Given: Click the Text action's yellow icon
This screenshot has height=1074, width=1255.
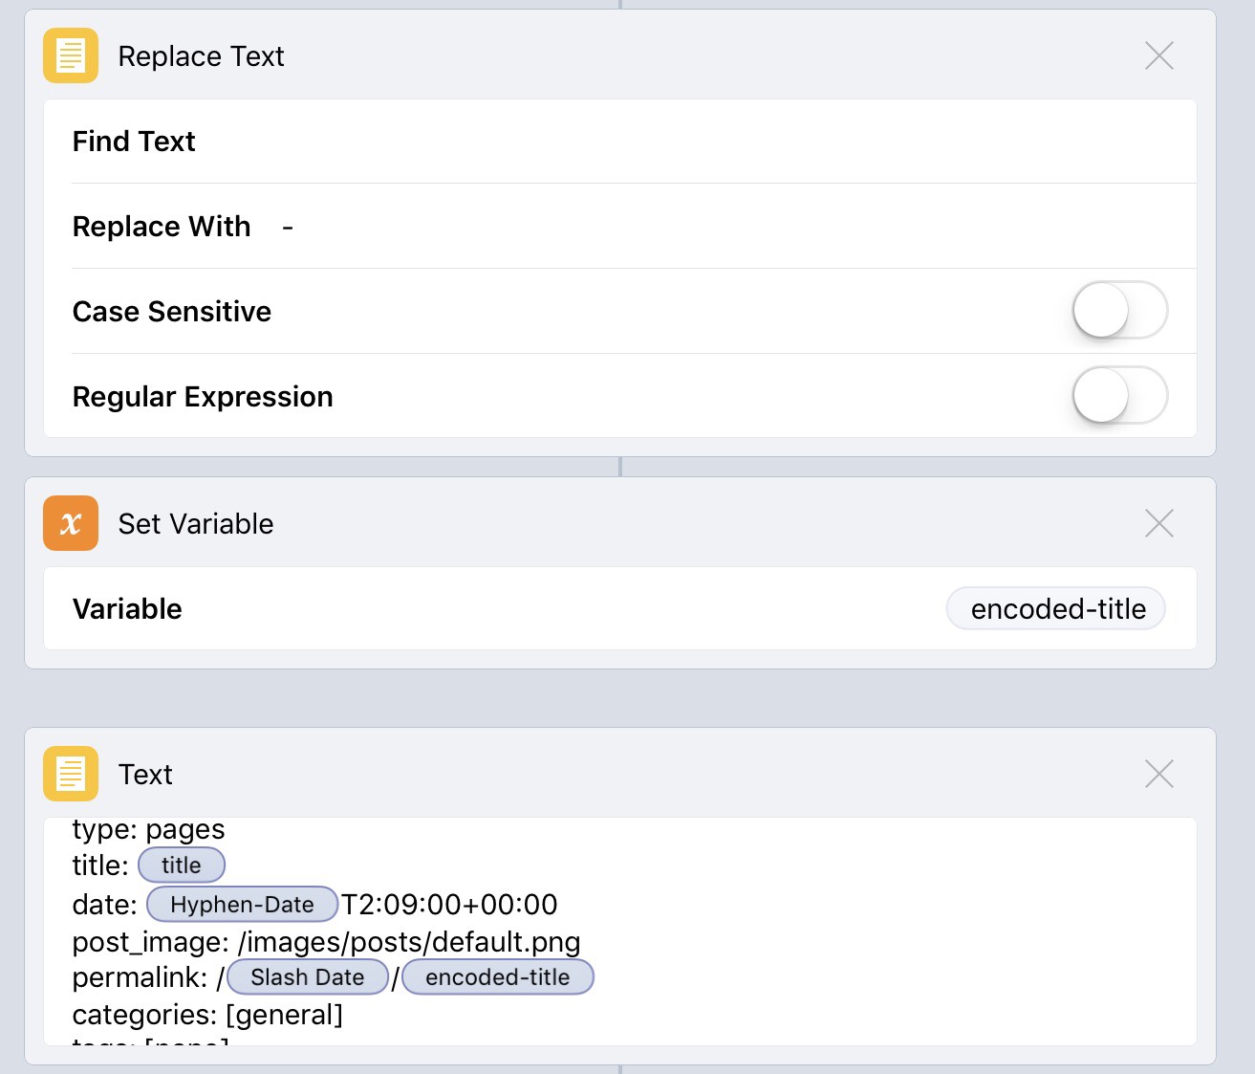Looking at the screenshot, I should point(71,774).
